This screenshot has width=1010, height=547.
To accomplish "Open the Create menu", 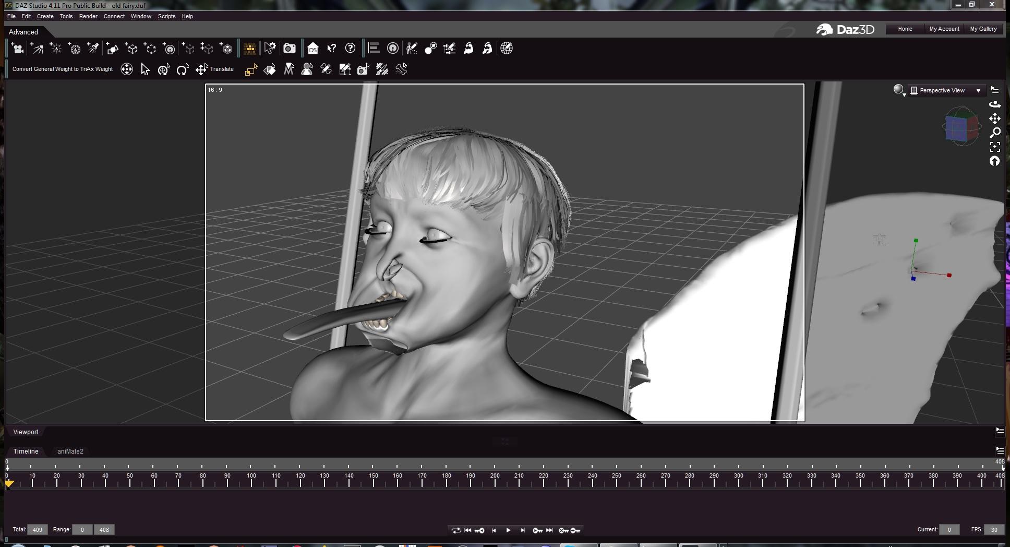I will click(x=45, y=16).
